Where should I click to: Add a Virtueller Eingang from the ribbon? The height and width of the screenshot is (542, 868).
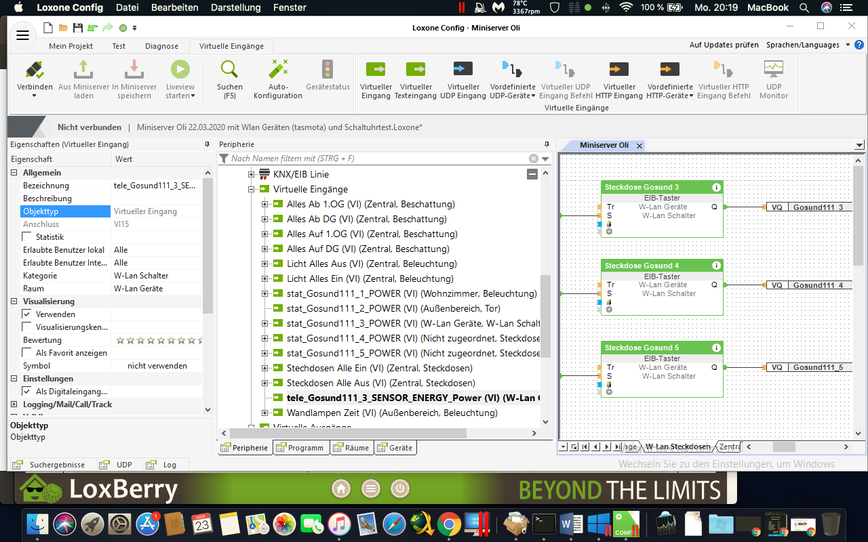[x=376, y=70]
